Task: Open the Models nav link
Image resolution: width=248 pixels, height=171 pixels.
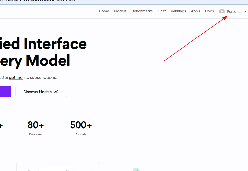Action: [120, 11]
